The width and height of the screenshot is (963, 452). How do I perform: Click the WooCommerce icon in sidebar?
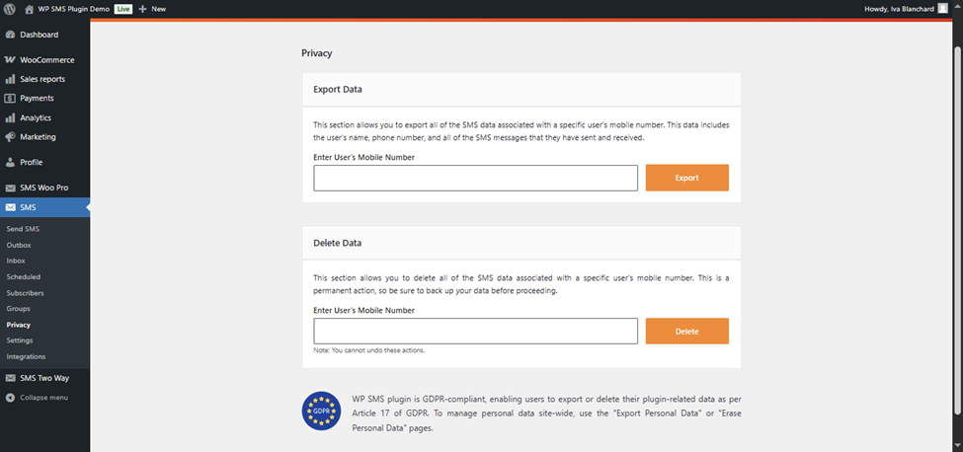tap(10, 60)
